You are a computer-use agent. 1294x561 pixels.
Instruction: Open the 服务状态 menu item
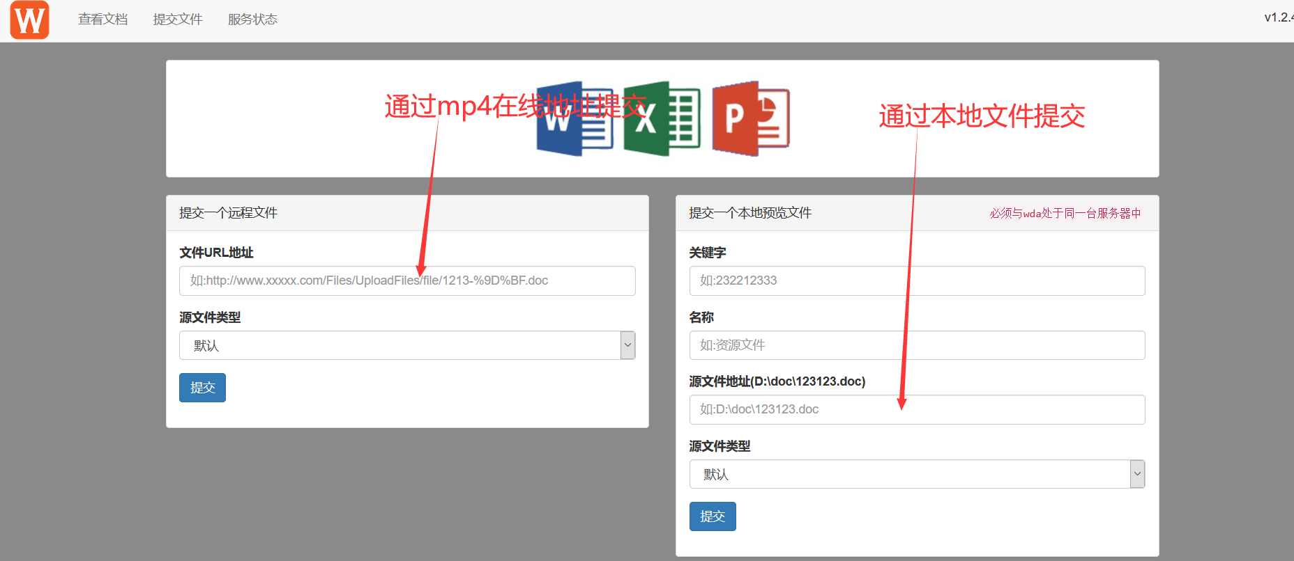point(252,19)
